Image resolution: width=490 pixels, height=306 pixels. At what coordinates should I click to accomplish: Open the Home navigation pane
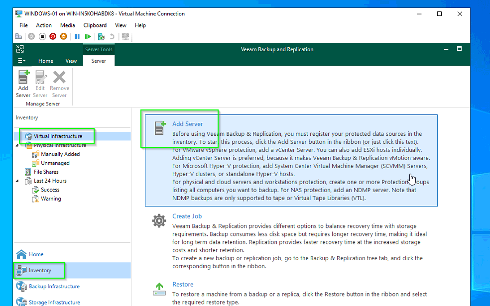72,254
